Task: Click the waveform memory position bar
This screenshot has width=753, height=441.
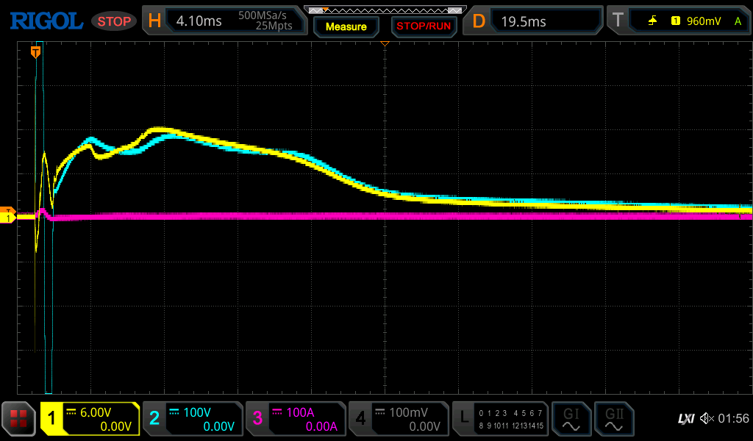Action: click(x=385, y=10)
